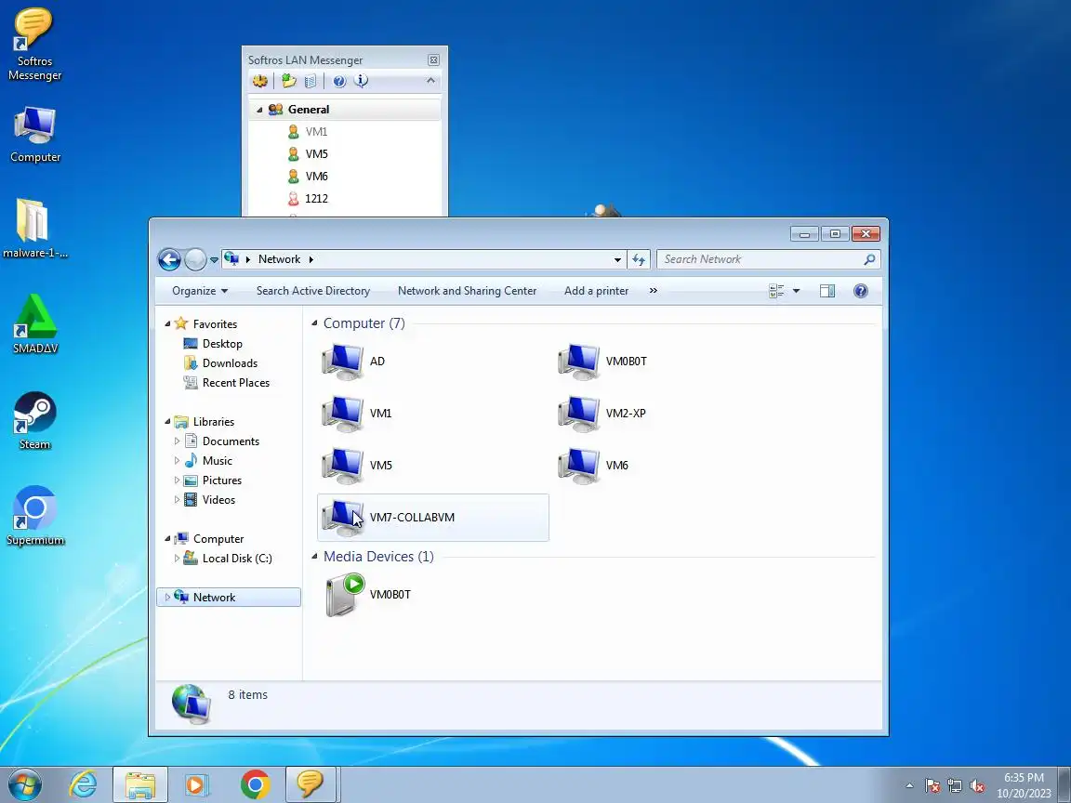Open the Windows Start menu
The height and width of the screenshot is (803, 1071).
23,784
